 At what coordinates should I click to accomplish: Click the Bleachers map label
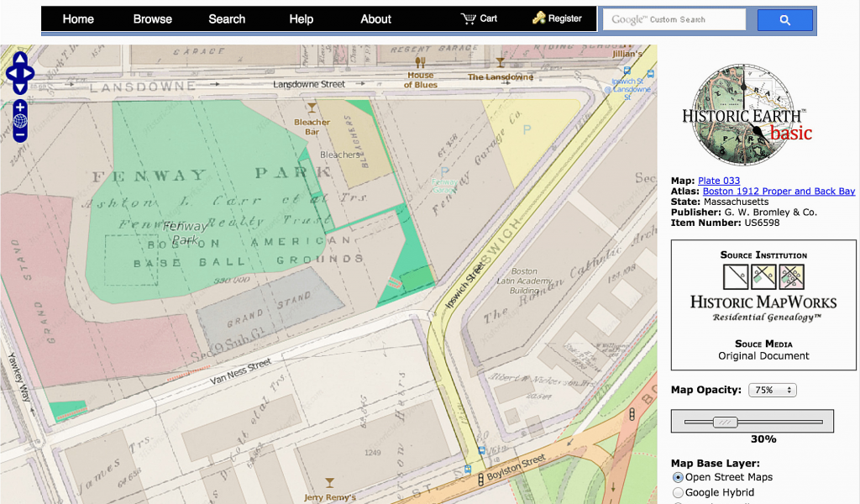point(339,155)
